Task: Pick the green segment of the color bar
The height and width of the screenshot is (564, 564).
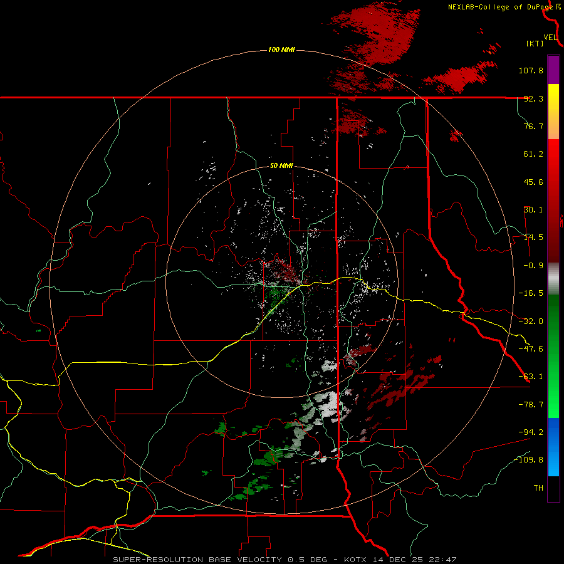Action: [x=553, y=356]
